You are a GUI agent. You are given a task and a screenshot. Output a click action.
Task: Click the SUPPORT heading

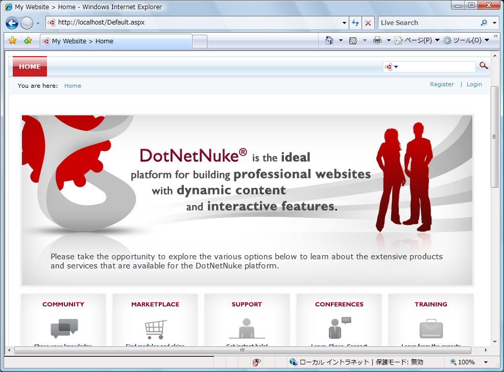247,304
